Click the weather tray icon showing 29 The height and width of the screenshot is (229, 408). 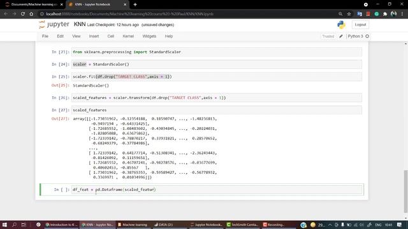click(x=317, y=225)
